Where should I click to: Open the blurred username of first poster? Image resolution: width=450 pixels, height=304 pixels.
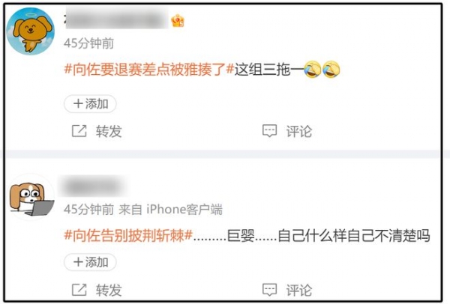tap(116, 19)
